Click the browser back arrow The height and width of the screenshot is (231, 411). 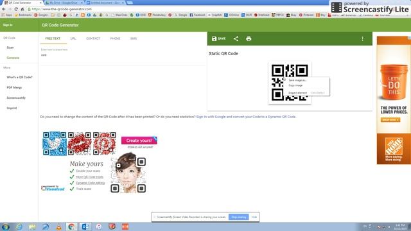click(4, 9)
